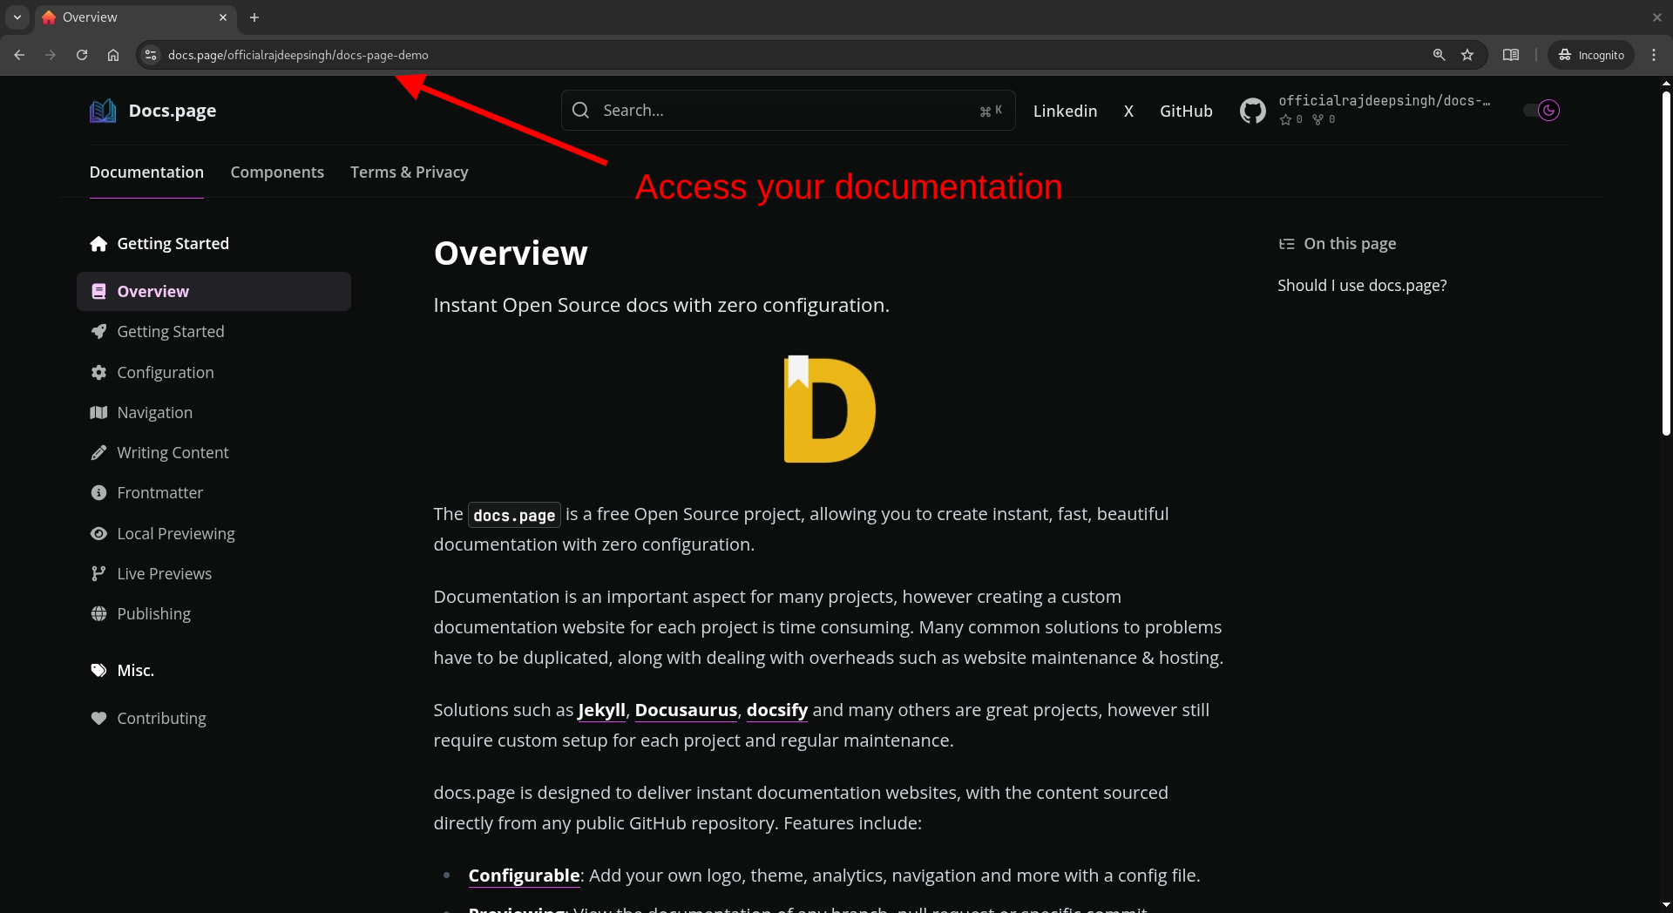
Task: Click the browser home icon
Action: click(x=113, y=55)
